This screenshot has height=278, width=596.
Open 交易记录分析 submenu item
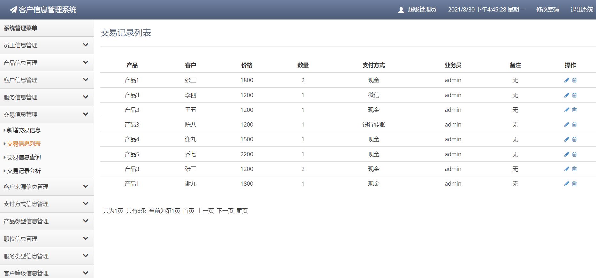pyautogui.click(x=24, y=171)
